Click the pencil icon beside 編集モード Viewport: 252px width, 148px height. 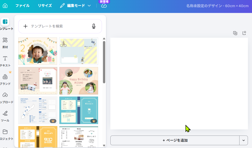pyautogui.click(x=62, y=6)
